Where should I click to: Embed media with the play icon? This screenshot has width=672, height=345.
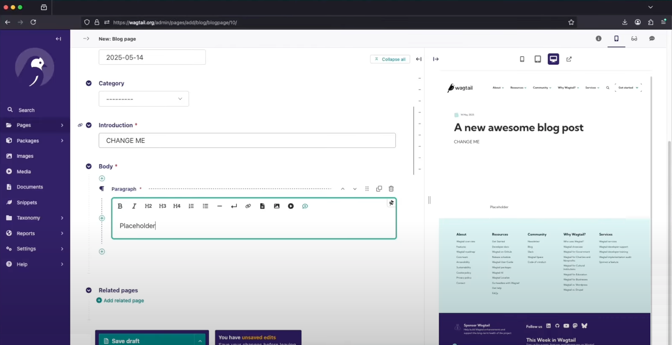(x=291, y=206)
